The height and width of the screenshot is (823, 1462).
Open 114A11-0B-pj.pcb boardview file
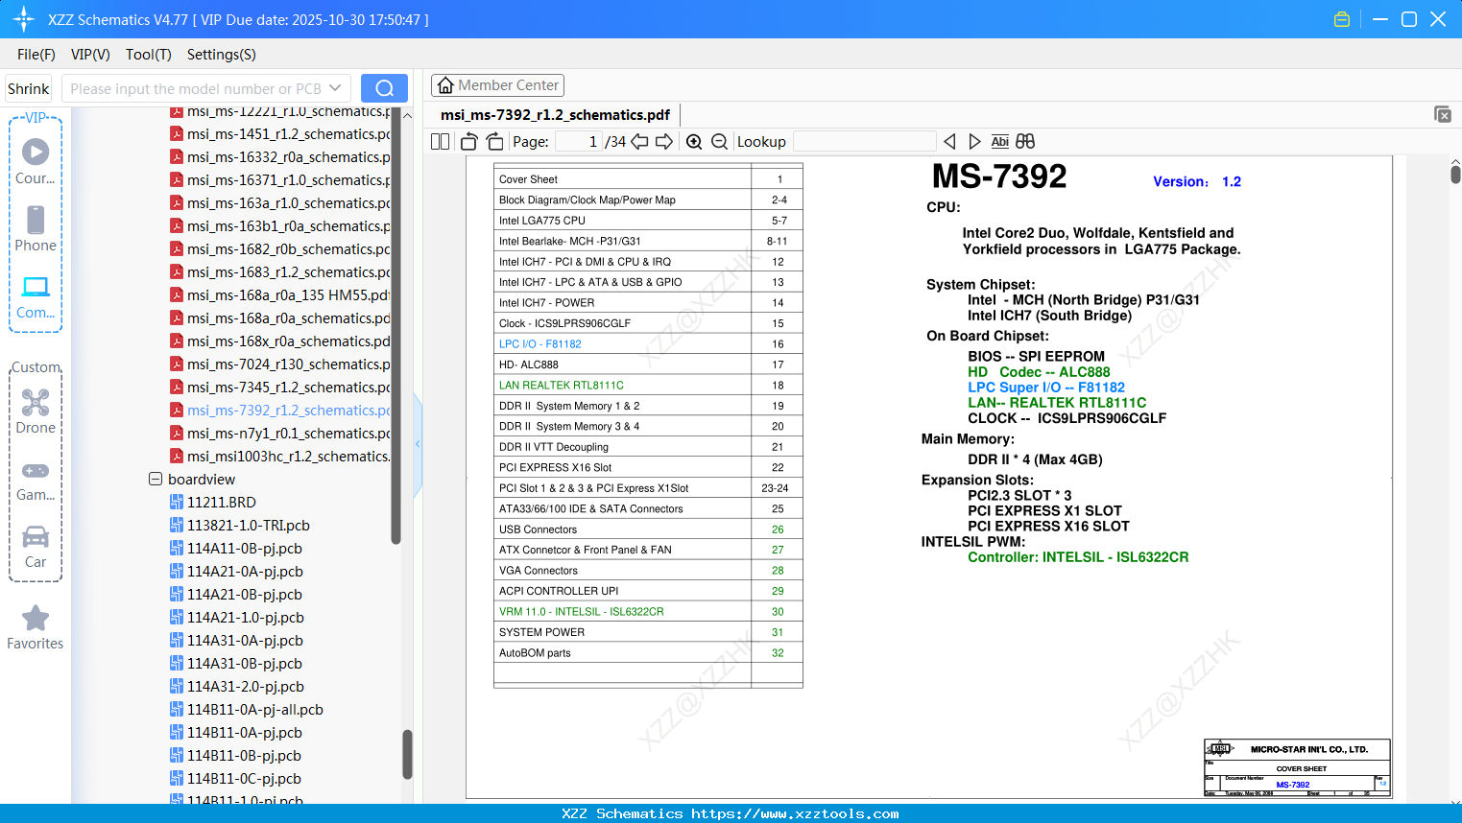click(x=245, y=549)
